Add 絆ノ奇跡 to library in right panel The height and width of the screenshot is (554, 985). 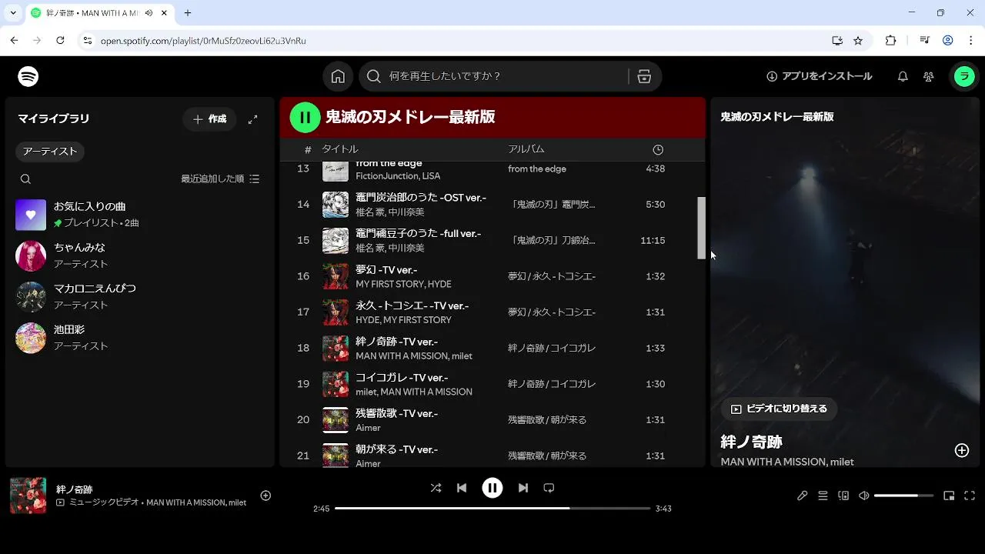click(962, 450)
